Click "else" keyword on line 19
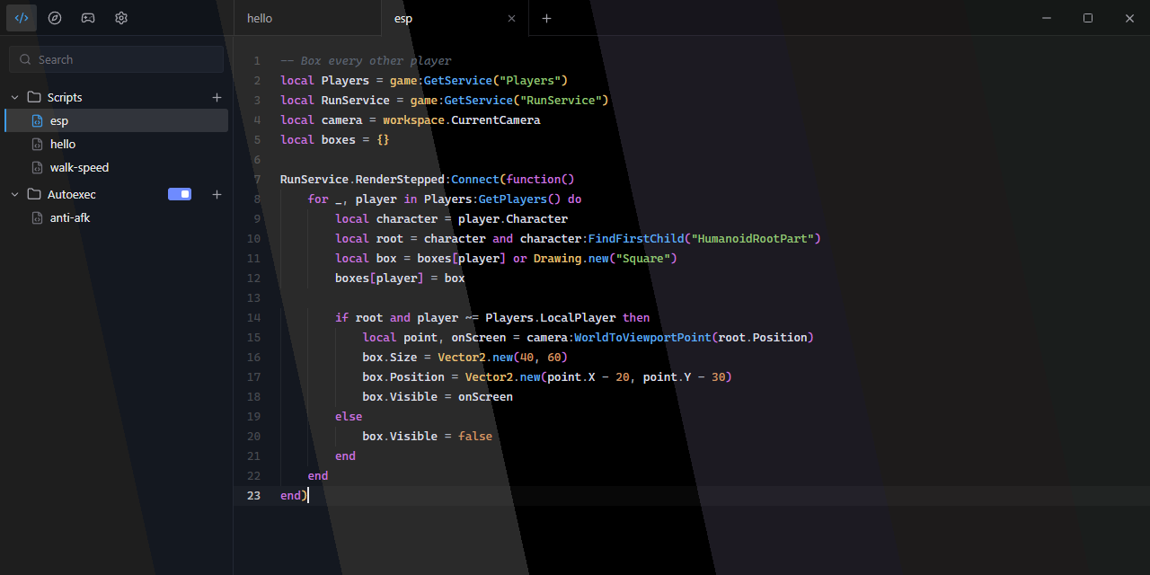Screen dimensions: 1150x575 point(349,416)
